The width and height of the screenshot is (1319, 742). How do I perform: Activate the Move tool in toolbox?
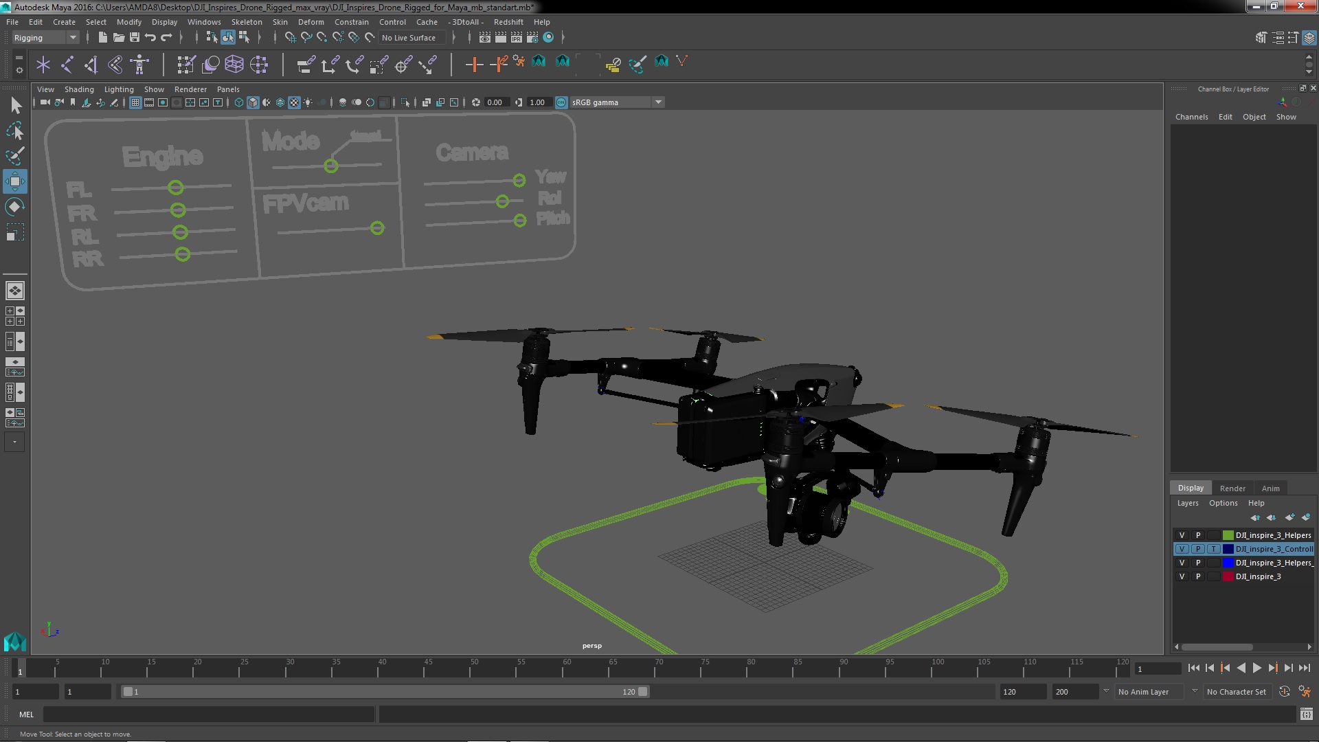tap(15, 181)
